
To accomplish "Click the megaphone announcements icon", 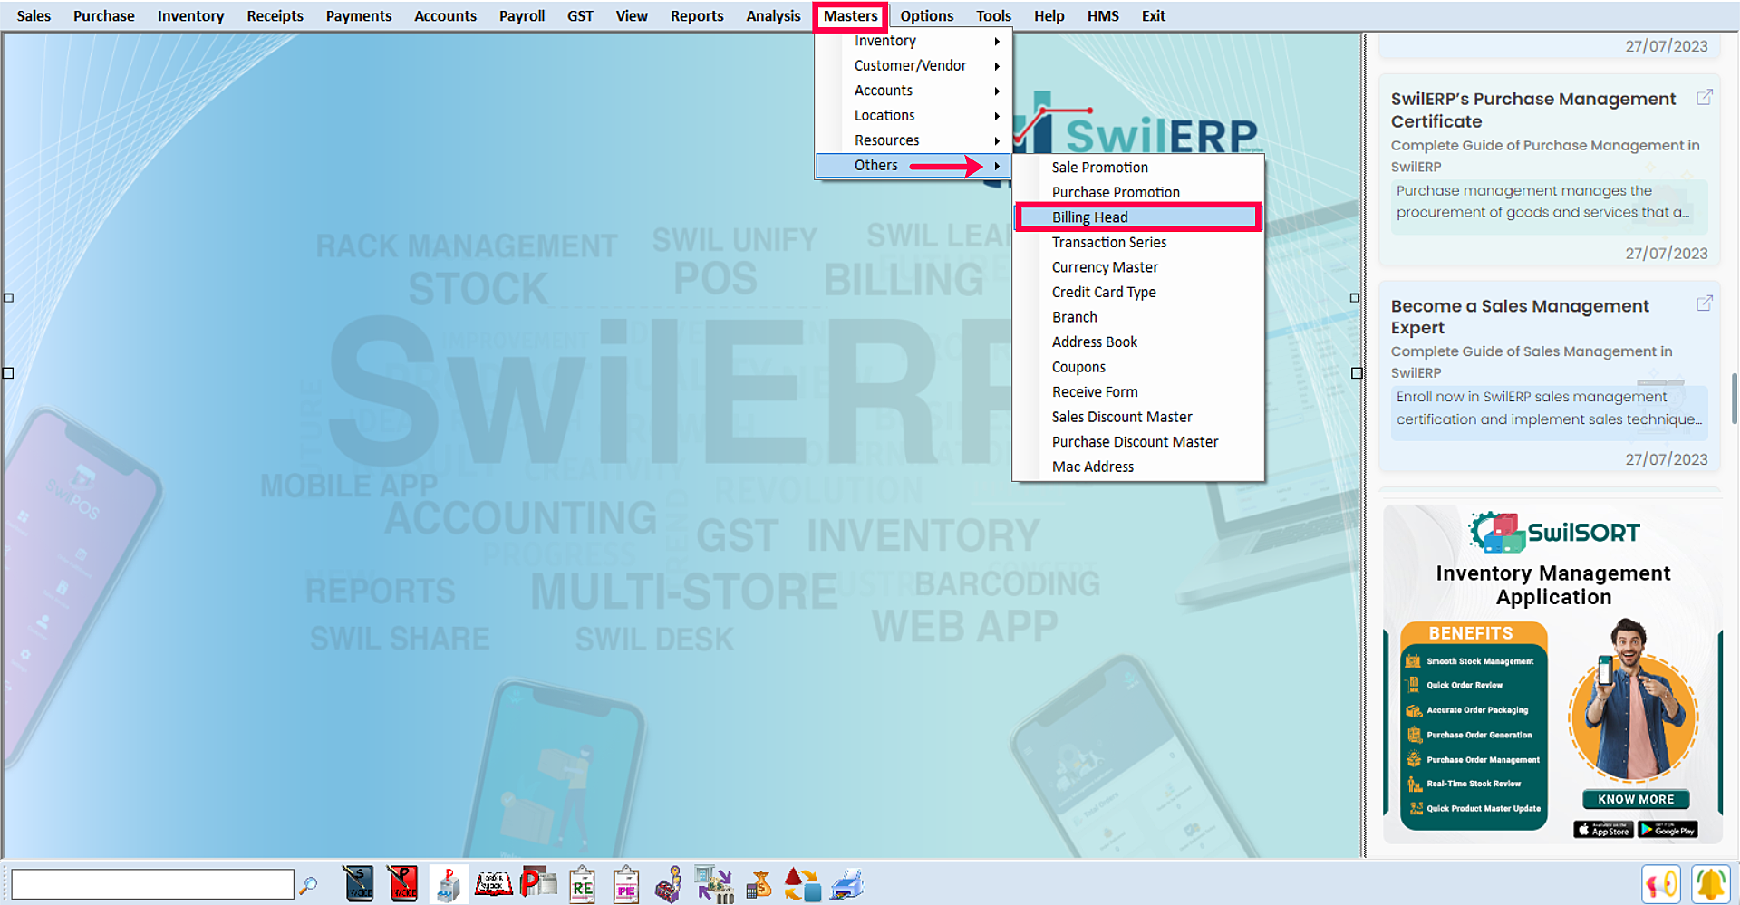I will click(1661, 884).
